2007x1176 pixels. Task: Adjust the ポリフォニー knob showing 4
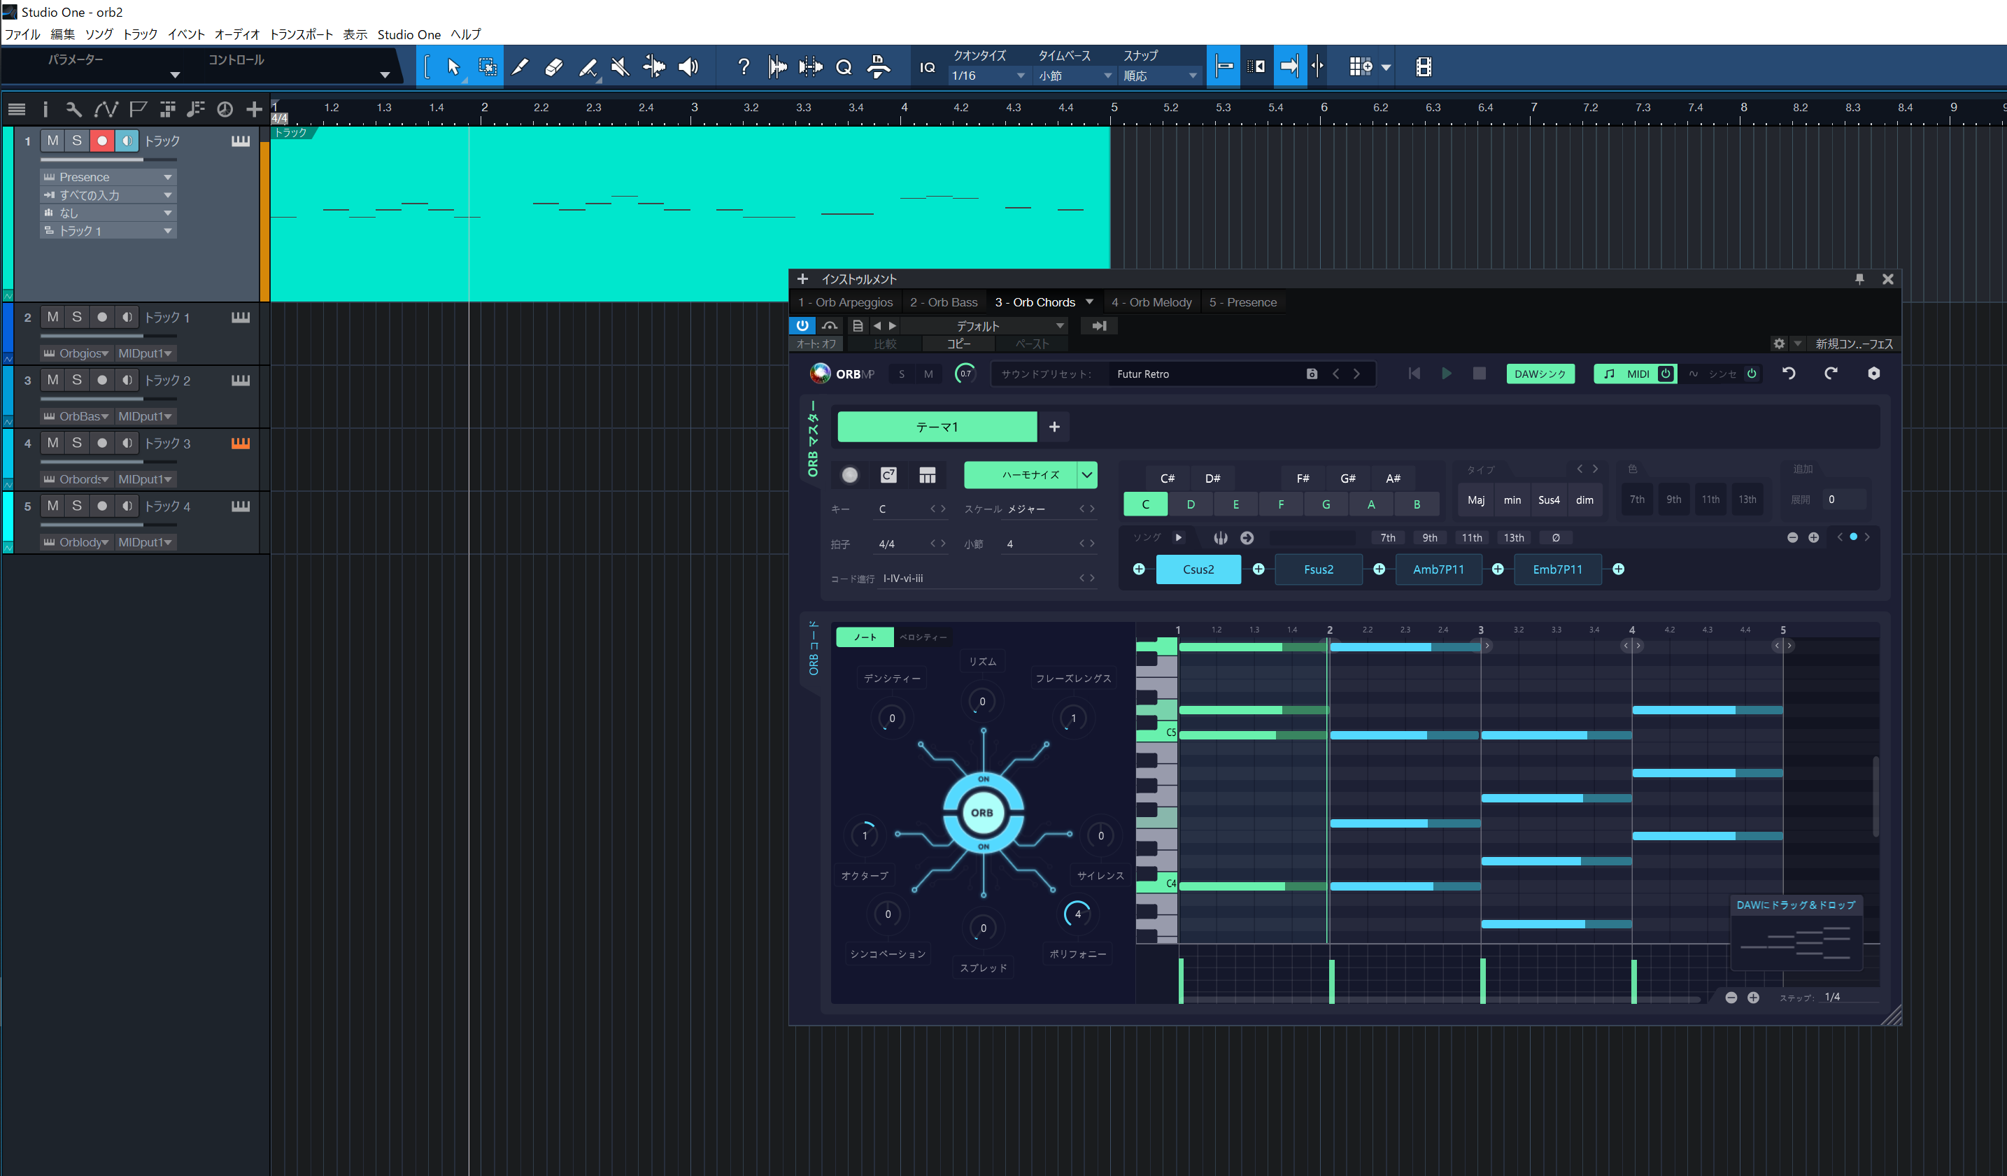(x=1077, y=914)
